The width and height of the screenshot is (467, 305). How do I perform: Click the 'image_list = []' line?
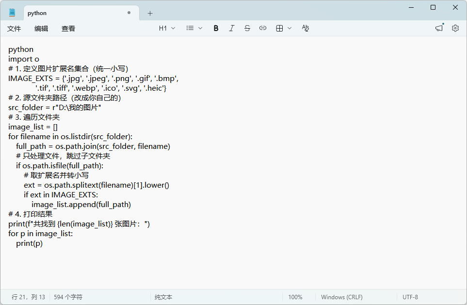[x=33, y=127]
